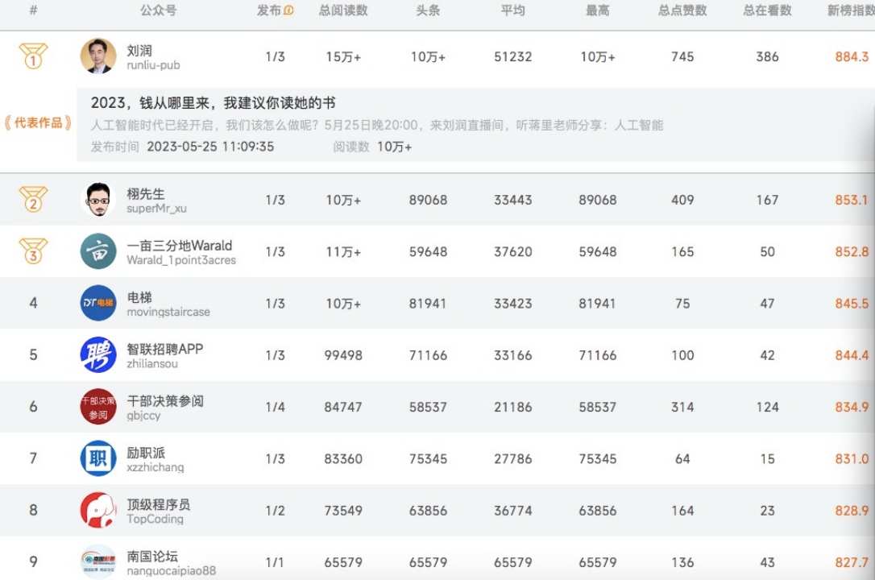Screen dimensions: 875x580
Task: Open 干部决策参阅 red avatar icon
Action: [x=98, y=407]
